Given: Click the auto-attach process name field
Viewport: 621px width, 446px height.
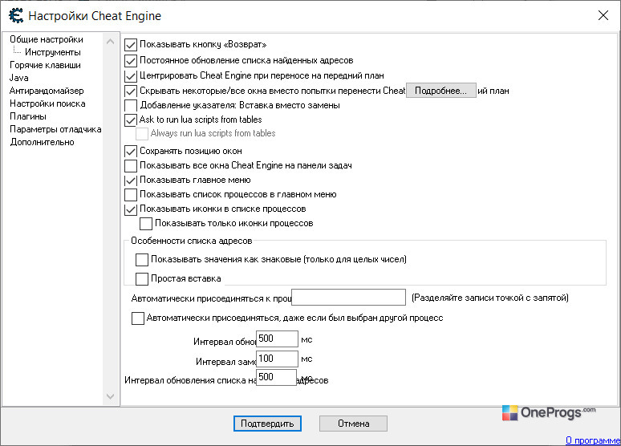Looking at the screenshot, I should tap(348, 298).
